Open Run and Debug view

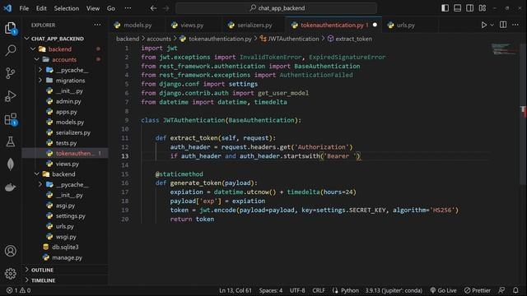(11, 96)
